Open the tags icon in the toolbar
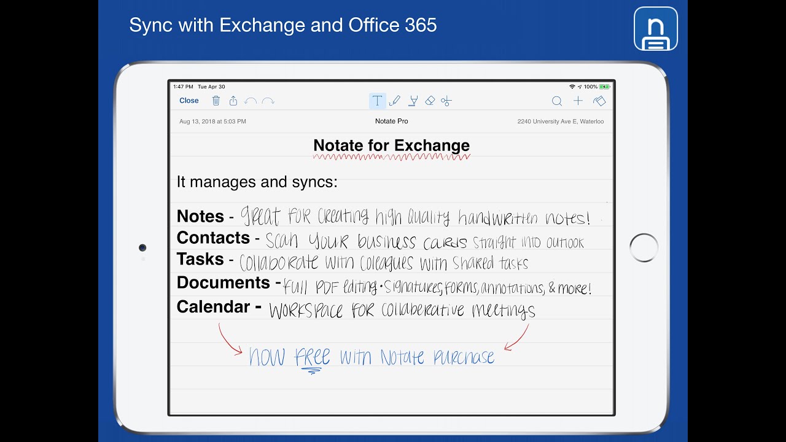 tap(599, 101)
